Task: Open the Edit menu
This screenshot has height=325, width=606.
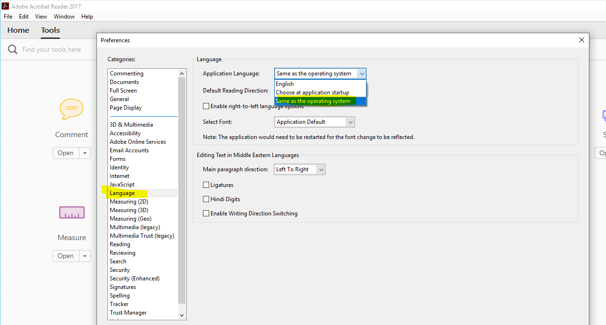Action: (x=24, y=17)
